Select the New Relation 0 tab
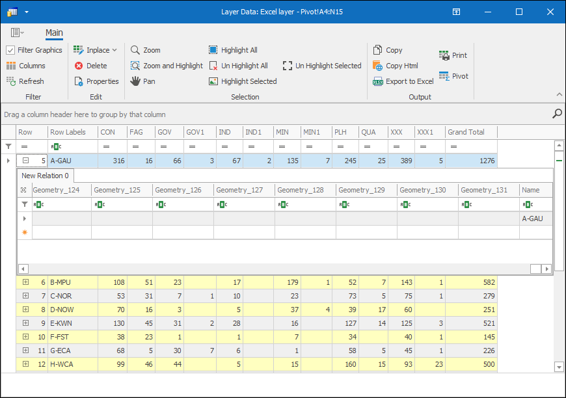The width and height of the screenshot is (566, 398). 45,176
